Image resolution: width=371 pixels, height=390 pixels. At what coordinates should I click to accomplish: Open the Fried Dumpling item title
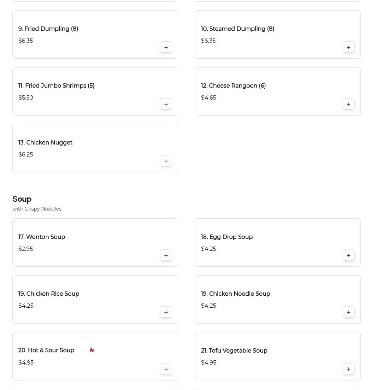[x=48, y=29]
